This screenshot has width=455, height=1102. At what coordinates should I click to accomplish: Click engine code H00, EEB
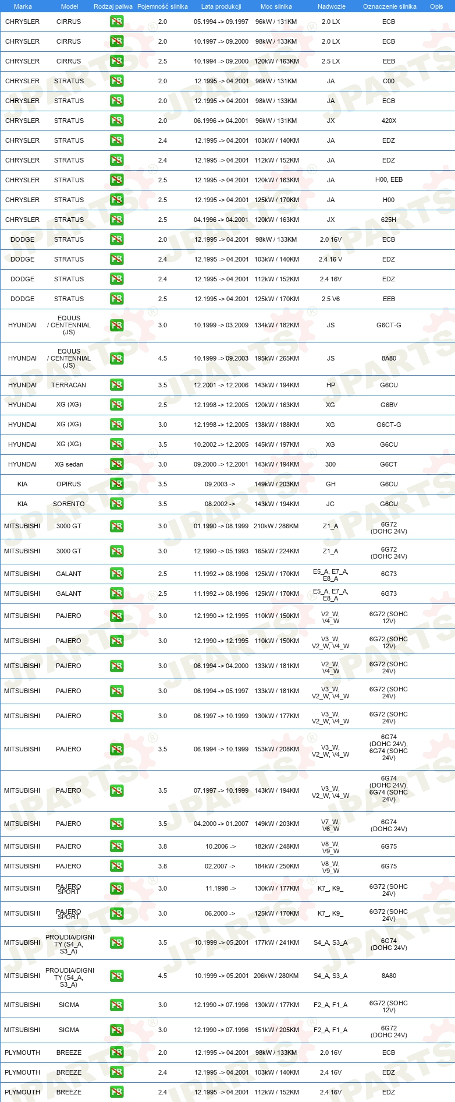[x=389, y=179]
